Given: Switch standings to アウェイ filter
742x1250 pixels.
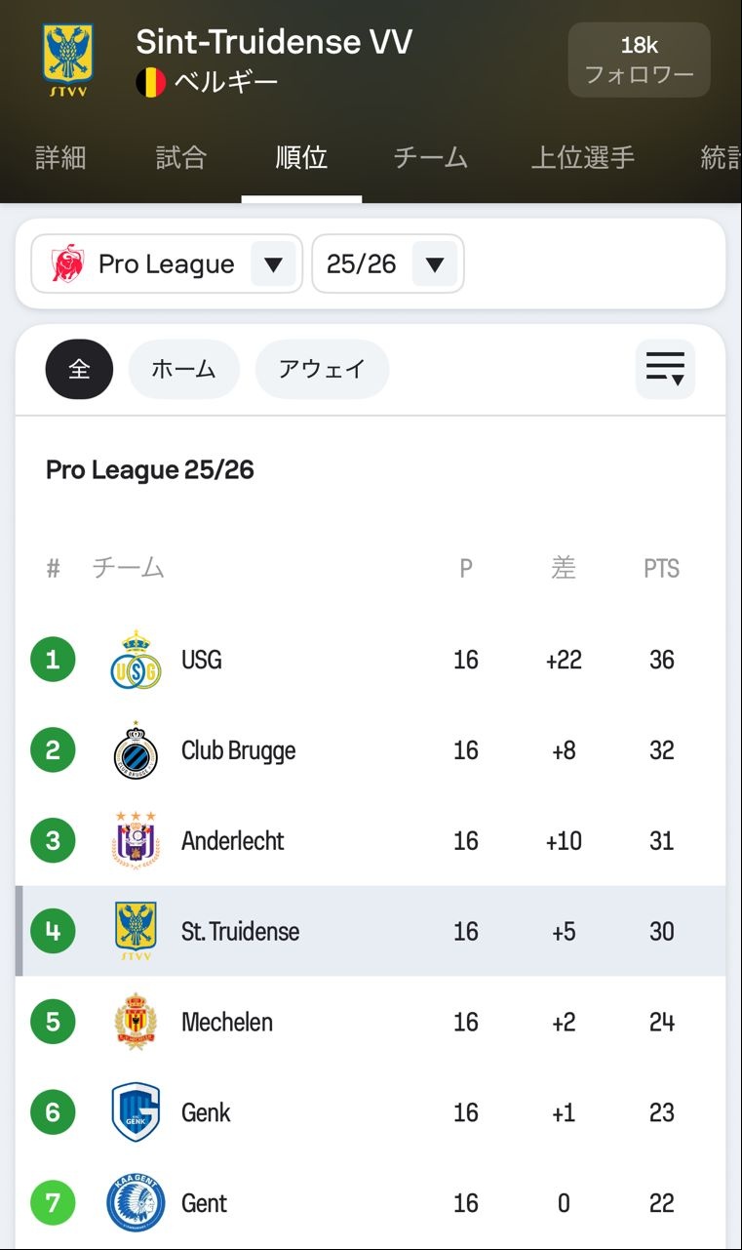Looking at the screenshot, I should point(322,370).
